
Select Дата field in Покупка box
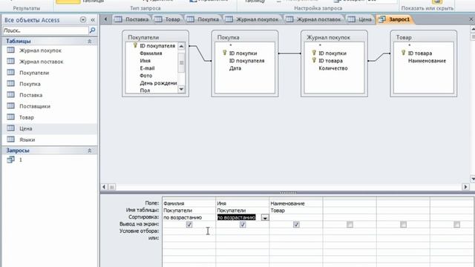tap(235, 68)
